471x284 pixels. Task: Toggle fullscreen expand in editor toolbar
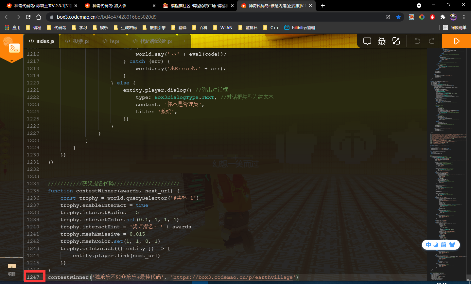coord(396,41)
